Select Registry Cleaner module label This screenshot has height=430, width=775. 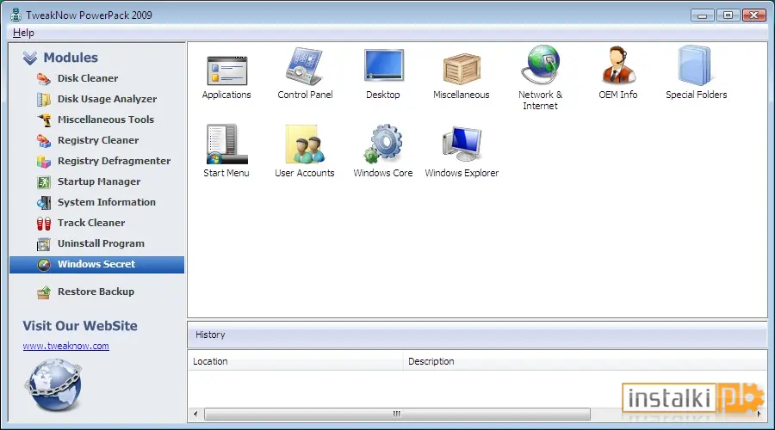pyautogui.click(x=98, y=140)
